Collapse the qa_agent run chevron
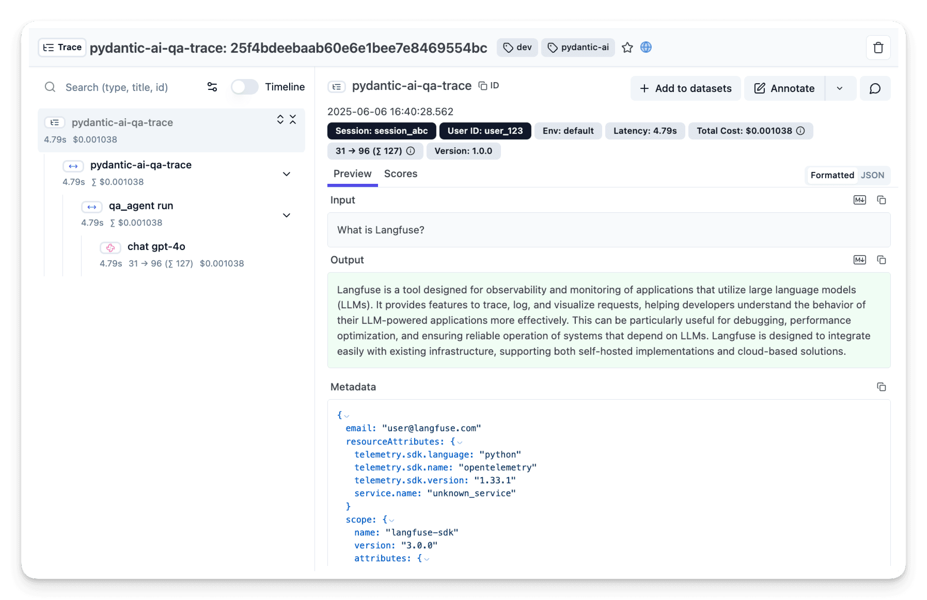 click(x=287, y=215)
